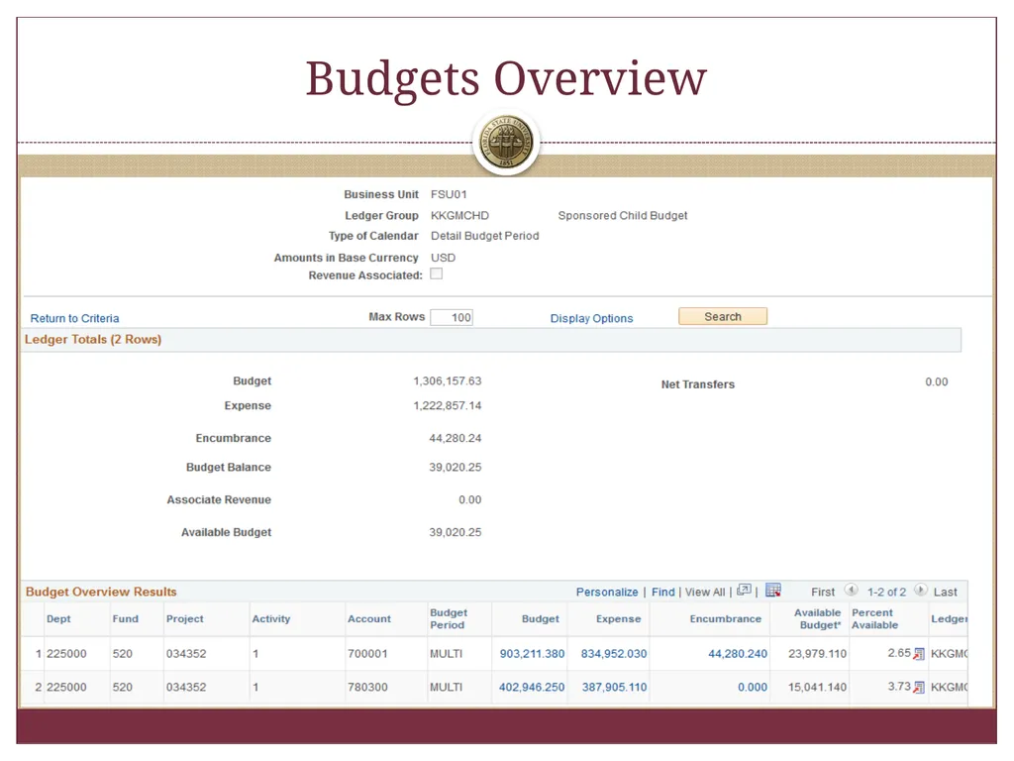This screenshot has height=761, width=1014.
Task: Click inside the Max Rows field
Action: coord(452,317)
